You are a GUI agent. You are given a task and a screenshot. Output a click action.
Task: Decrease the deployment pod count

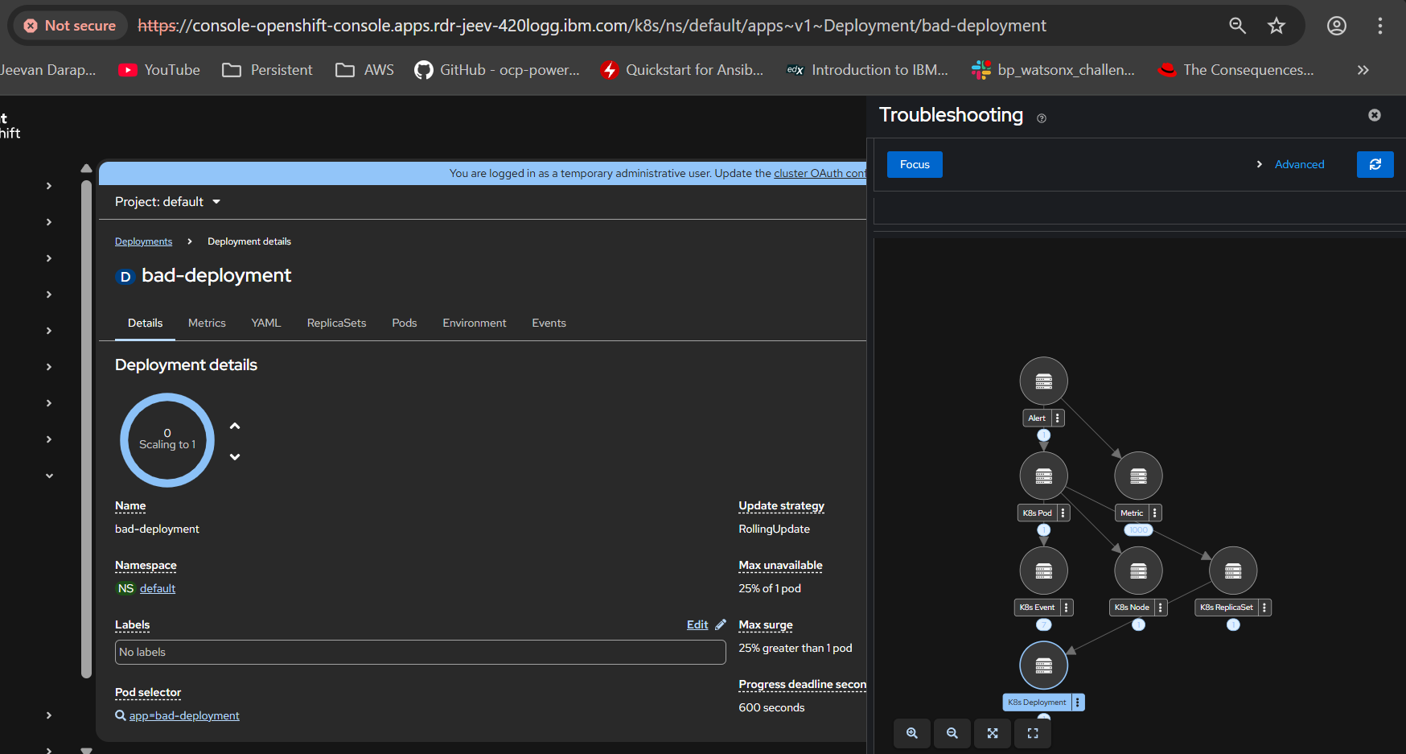[235, 457]
